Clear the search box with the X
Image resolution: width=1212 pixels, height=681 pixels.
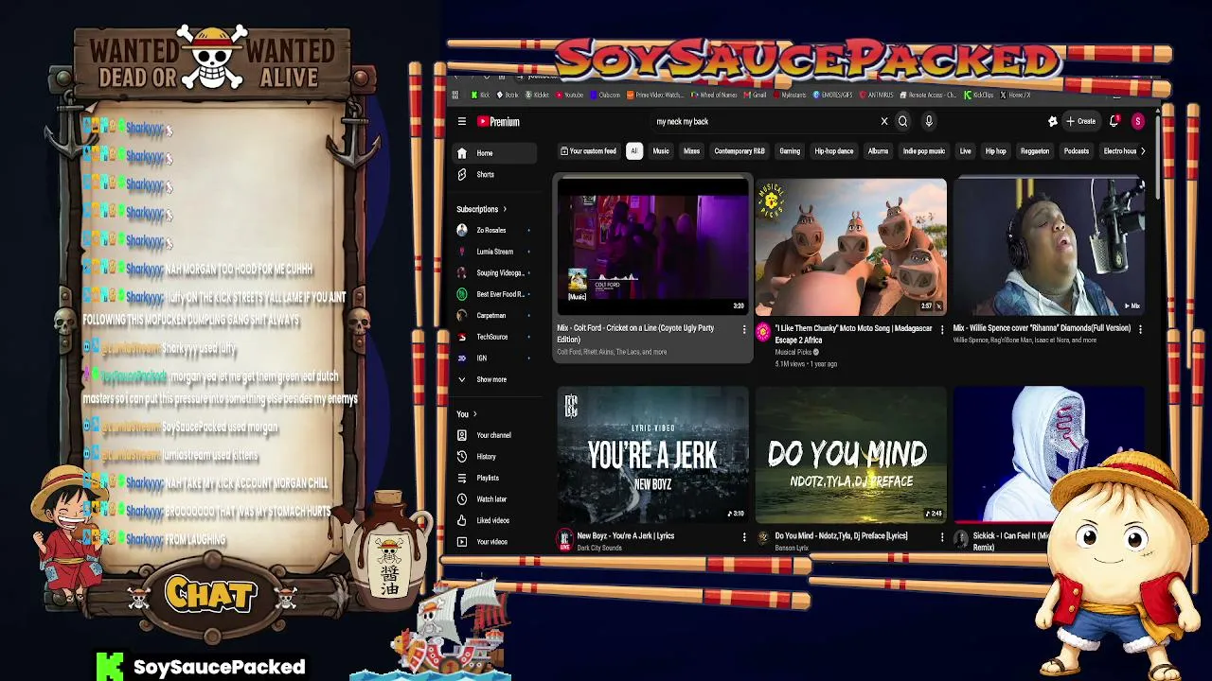coord(884,121)
